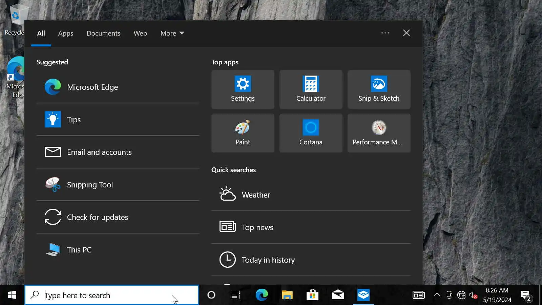Viewport: 542px width, 305px height.
Task: Switch to the Web search tab
Action: 140,33
